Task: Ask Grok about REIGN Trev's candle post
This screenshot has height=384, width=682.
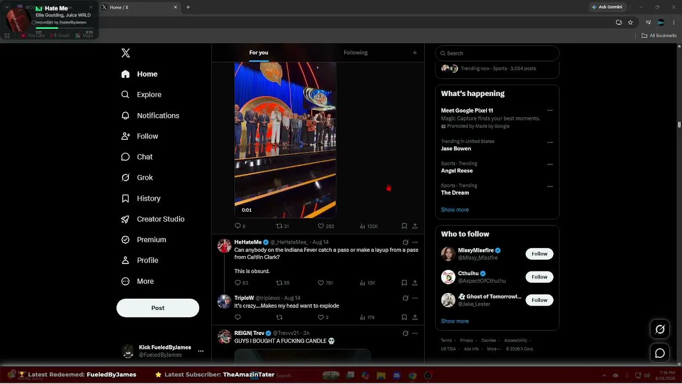Action: click(x=405, y=333)
